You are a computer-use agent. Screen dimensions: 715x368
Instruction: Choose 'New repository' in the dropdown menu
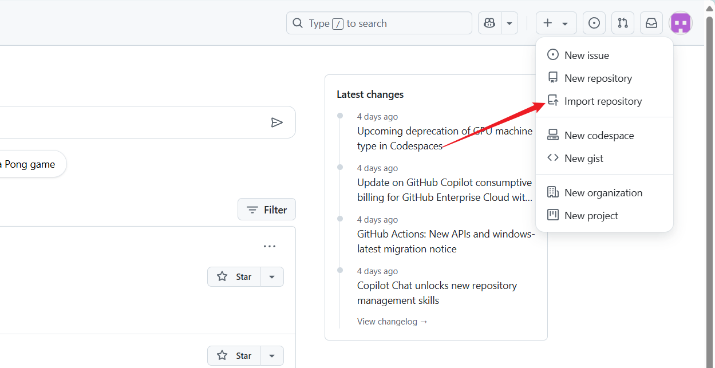pyautogui.click(x=605, y=78)
